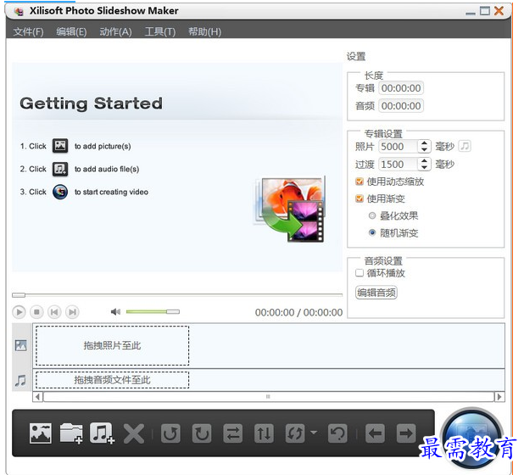Open the 文件(F) menu
Screen dimensions: 524x475
click(29, 31)
